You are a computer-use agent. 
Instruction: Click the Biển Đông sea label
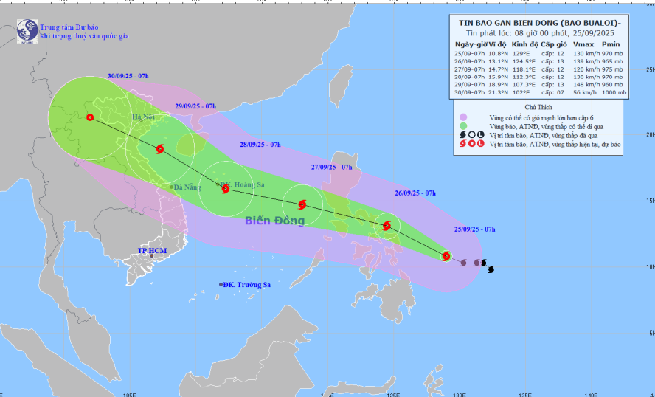pos(274,221)
